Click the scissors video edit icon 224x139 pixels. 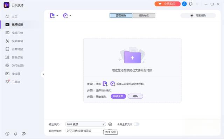click(x=7, y=41)
